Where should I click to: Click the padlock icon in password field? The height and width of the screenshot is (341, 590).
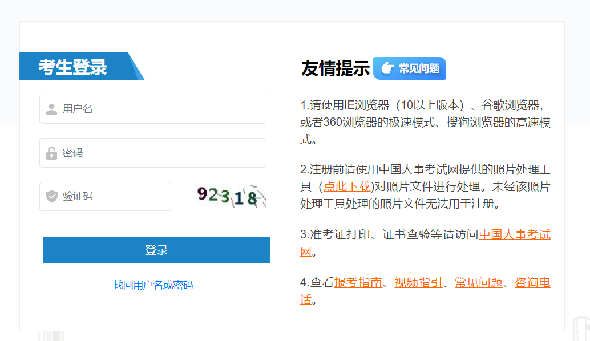[x=51, y=153]
